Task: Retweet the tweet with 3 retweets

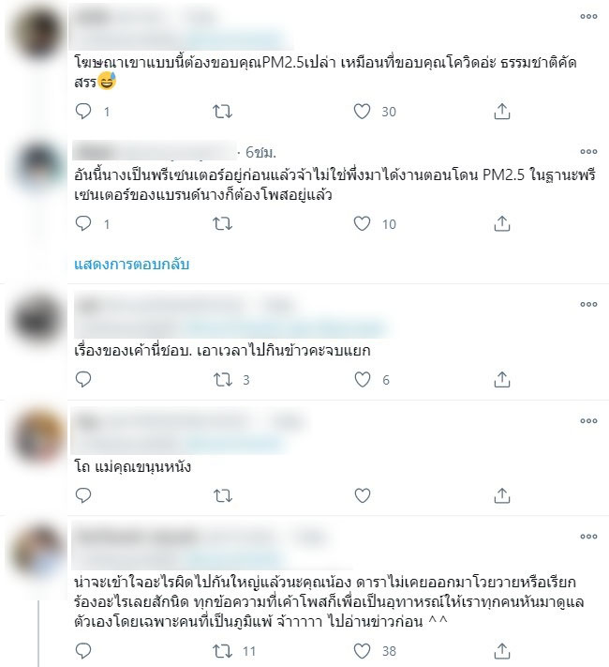Action: [223, 379]
